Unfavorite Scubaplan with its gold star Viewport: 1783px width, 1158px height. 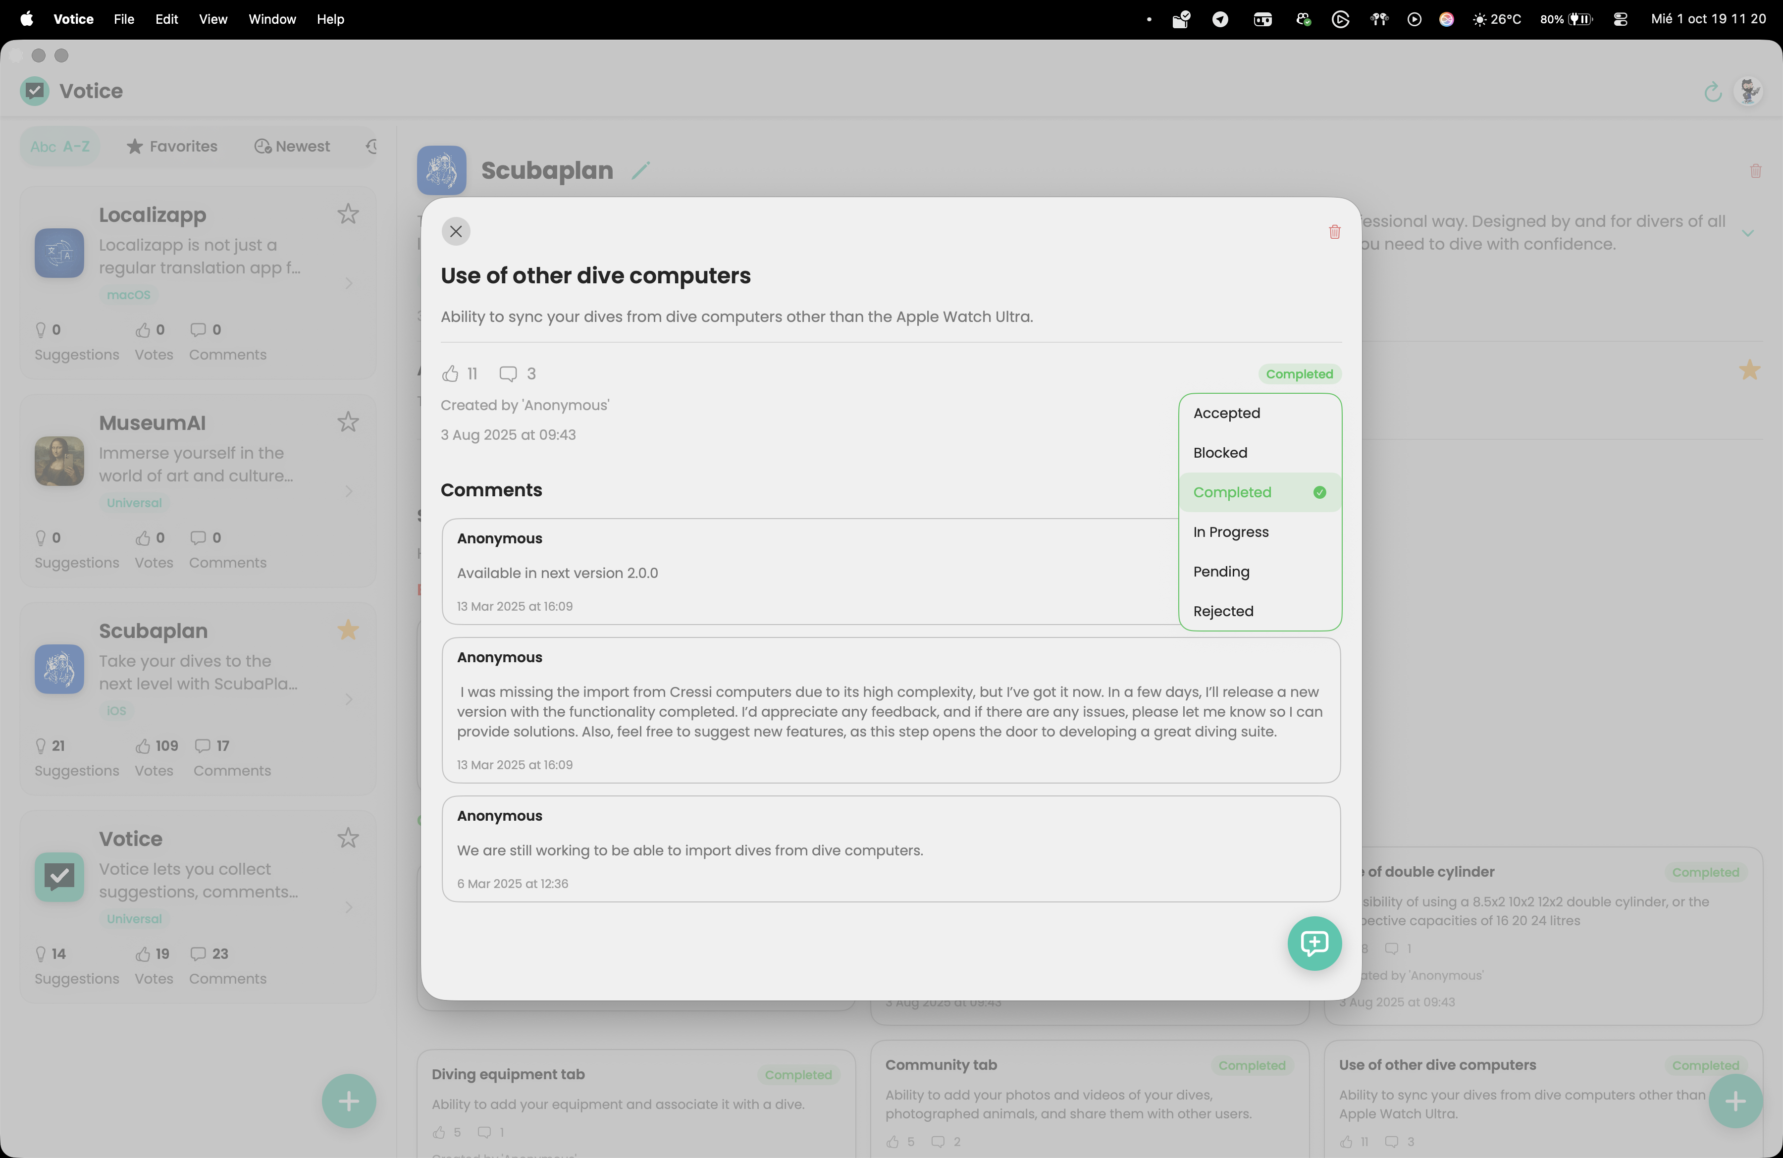[348, 631]
